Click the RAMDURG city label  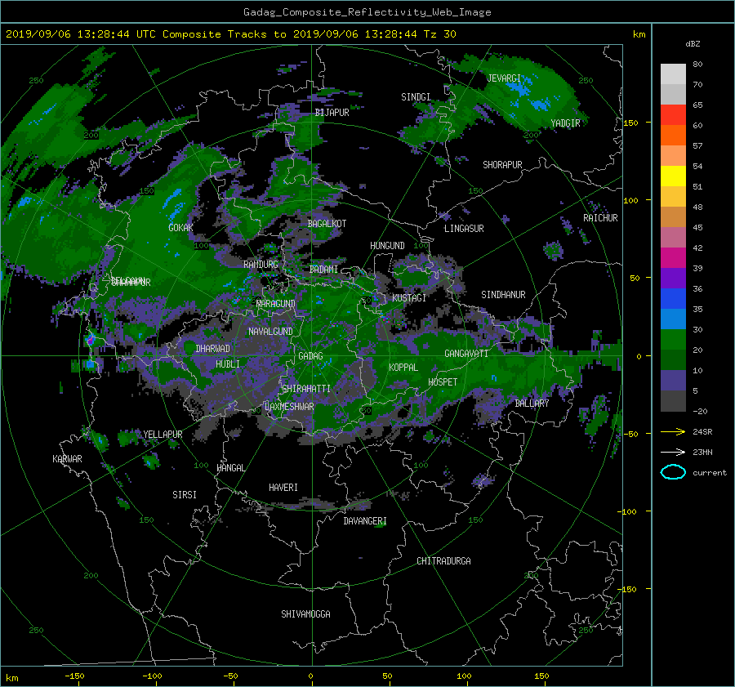click(x=261, y=265)
